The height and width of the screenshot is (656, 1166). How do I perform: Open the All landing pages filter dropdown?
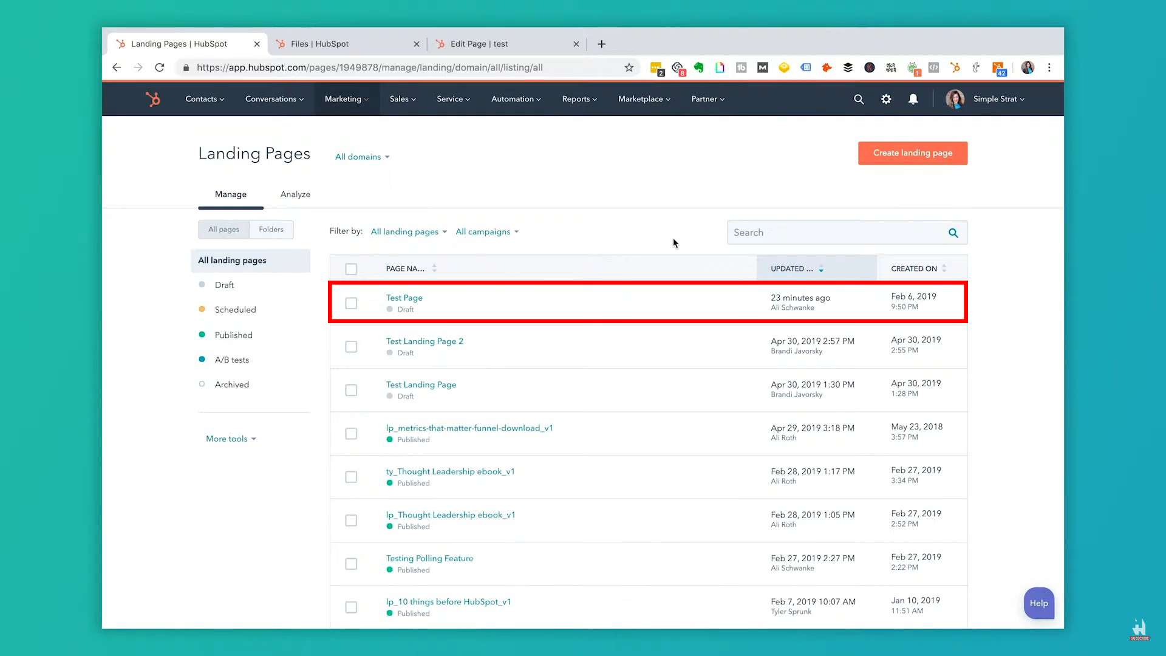tap(409, 231)
